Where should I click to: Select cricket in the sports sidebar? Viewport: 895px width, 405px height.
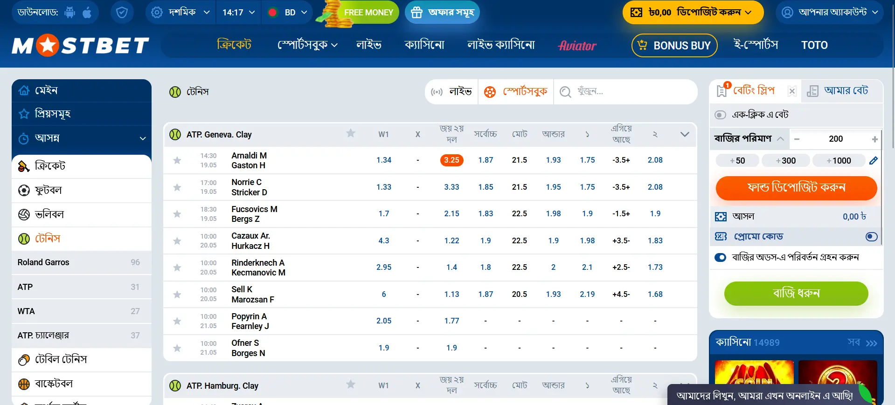pyautogui.click(x=82, y=166)
